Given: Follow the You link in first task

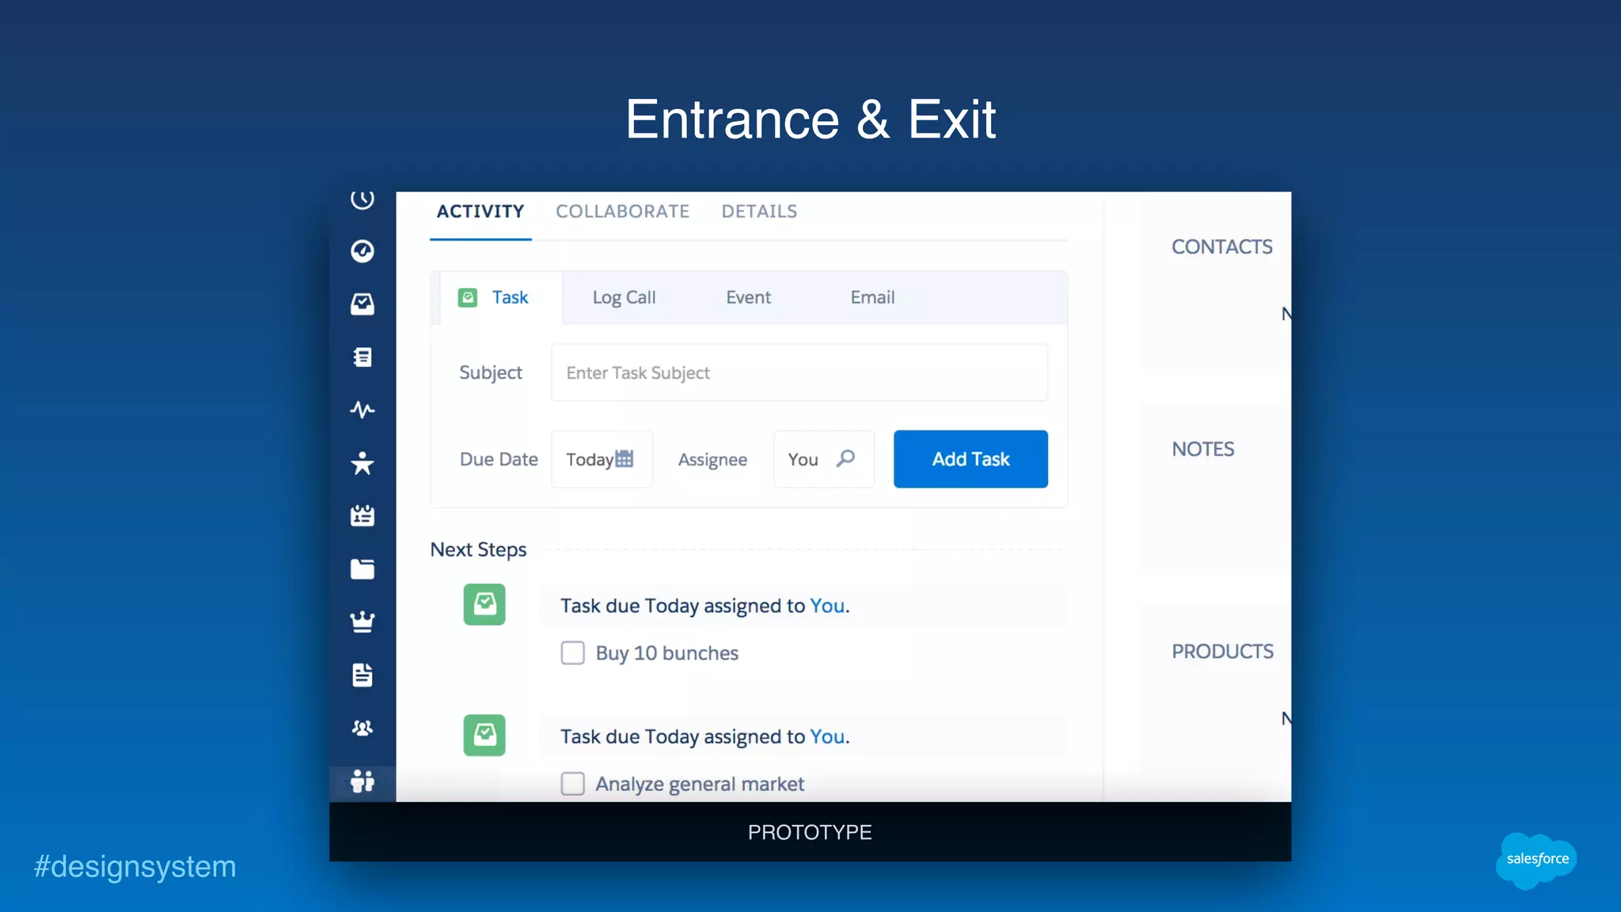Looking at the screenshot, I should [828, 606].
